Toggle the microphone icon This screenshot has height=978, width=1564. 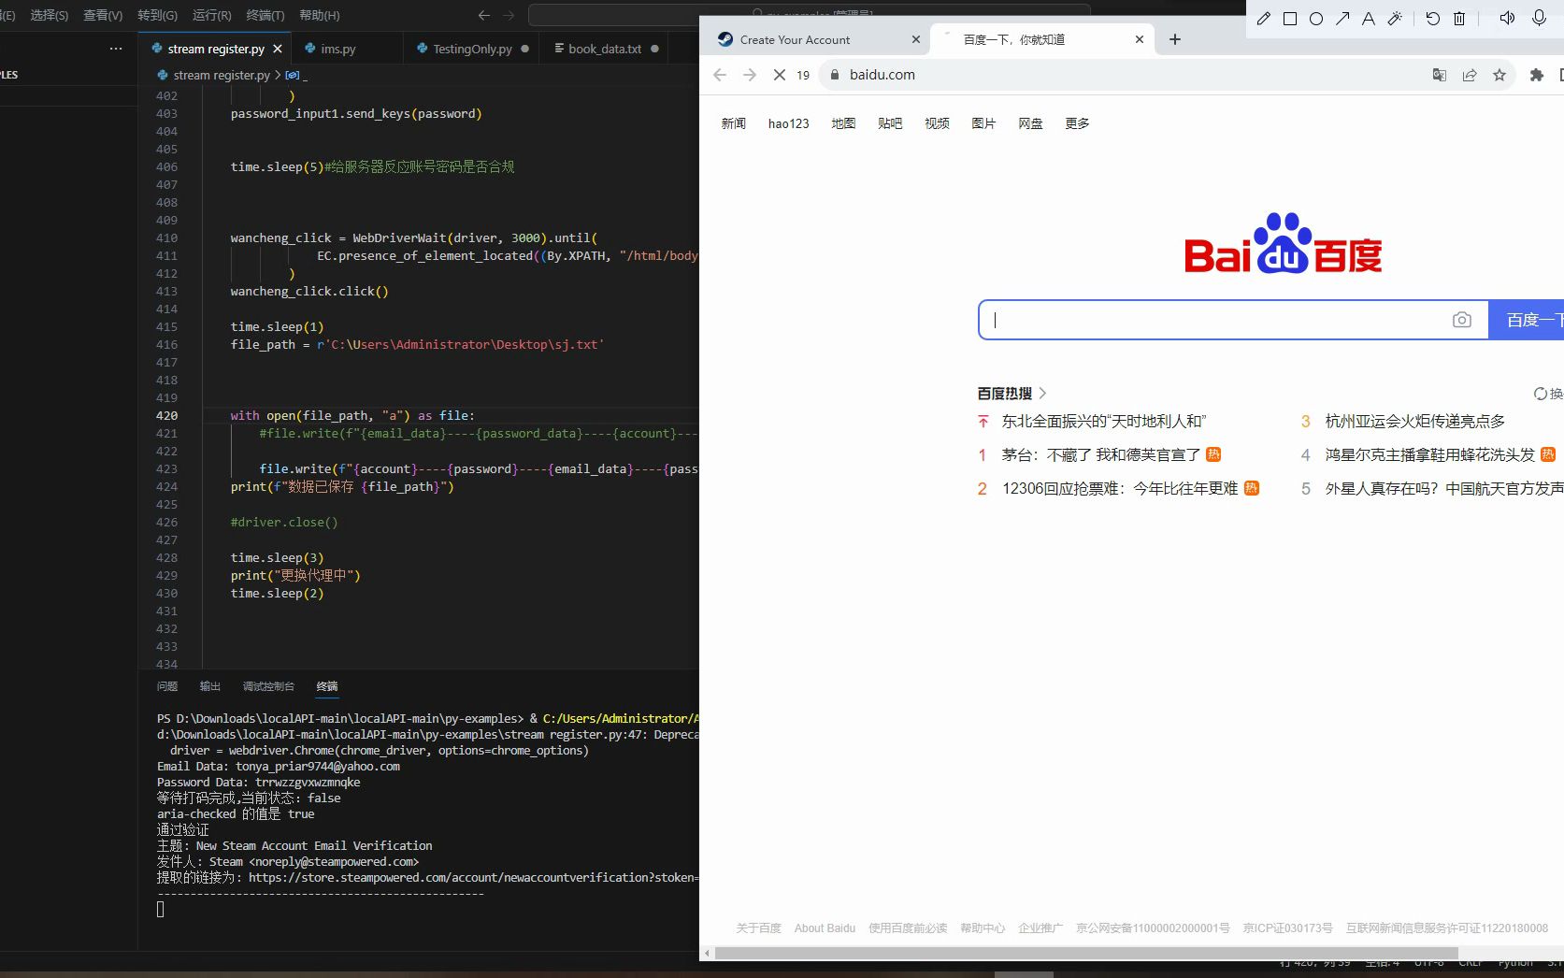coord(1540,19)
